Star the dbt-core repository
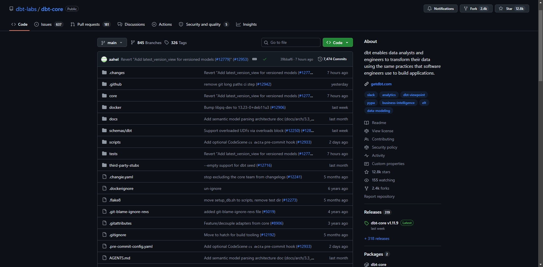The width and height of the screenshot is (543, 267). [512, 8]
